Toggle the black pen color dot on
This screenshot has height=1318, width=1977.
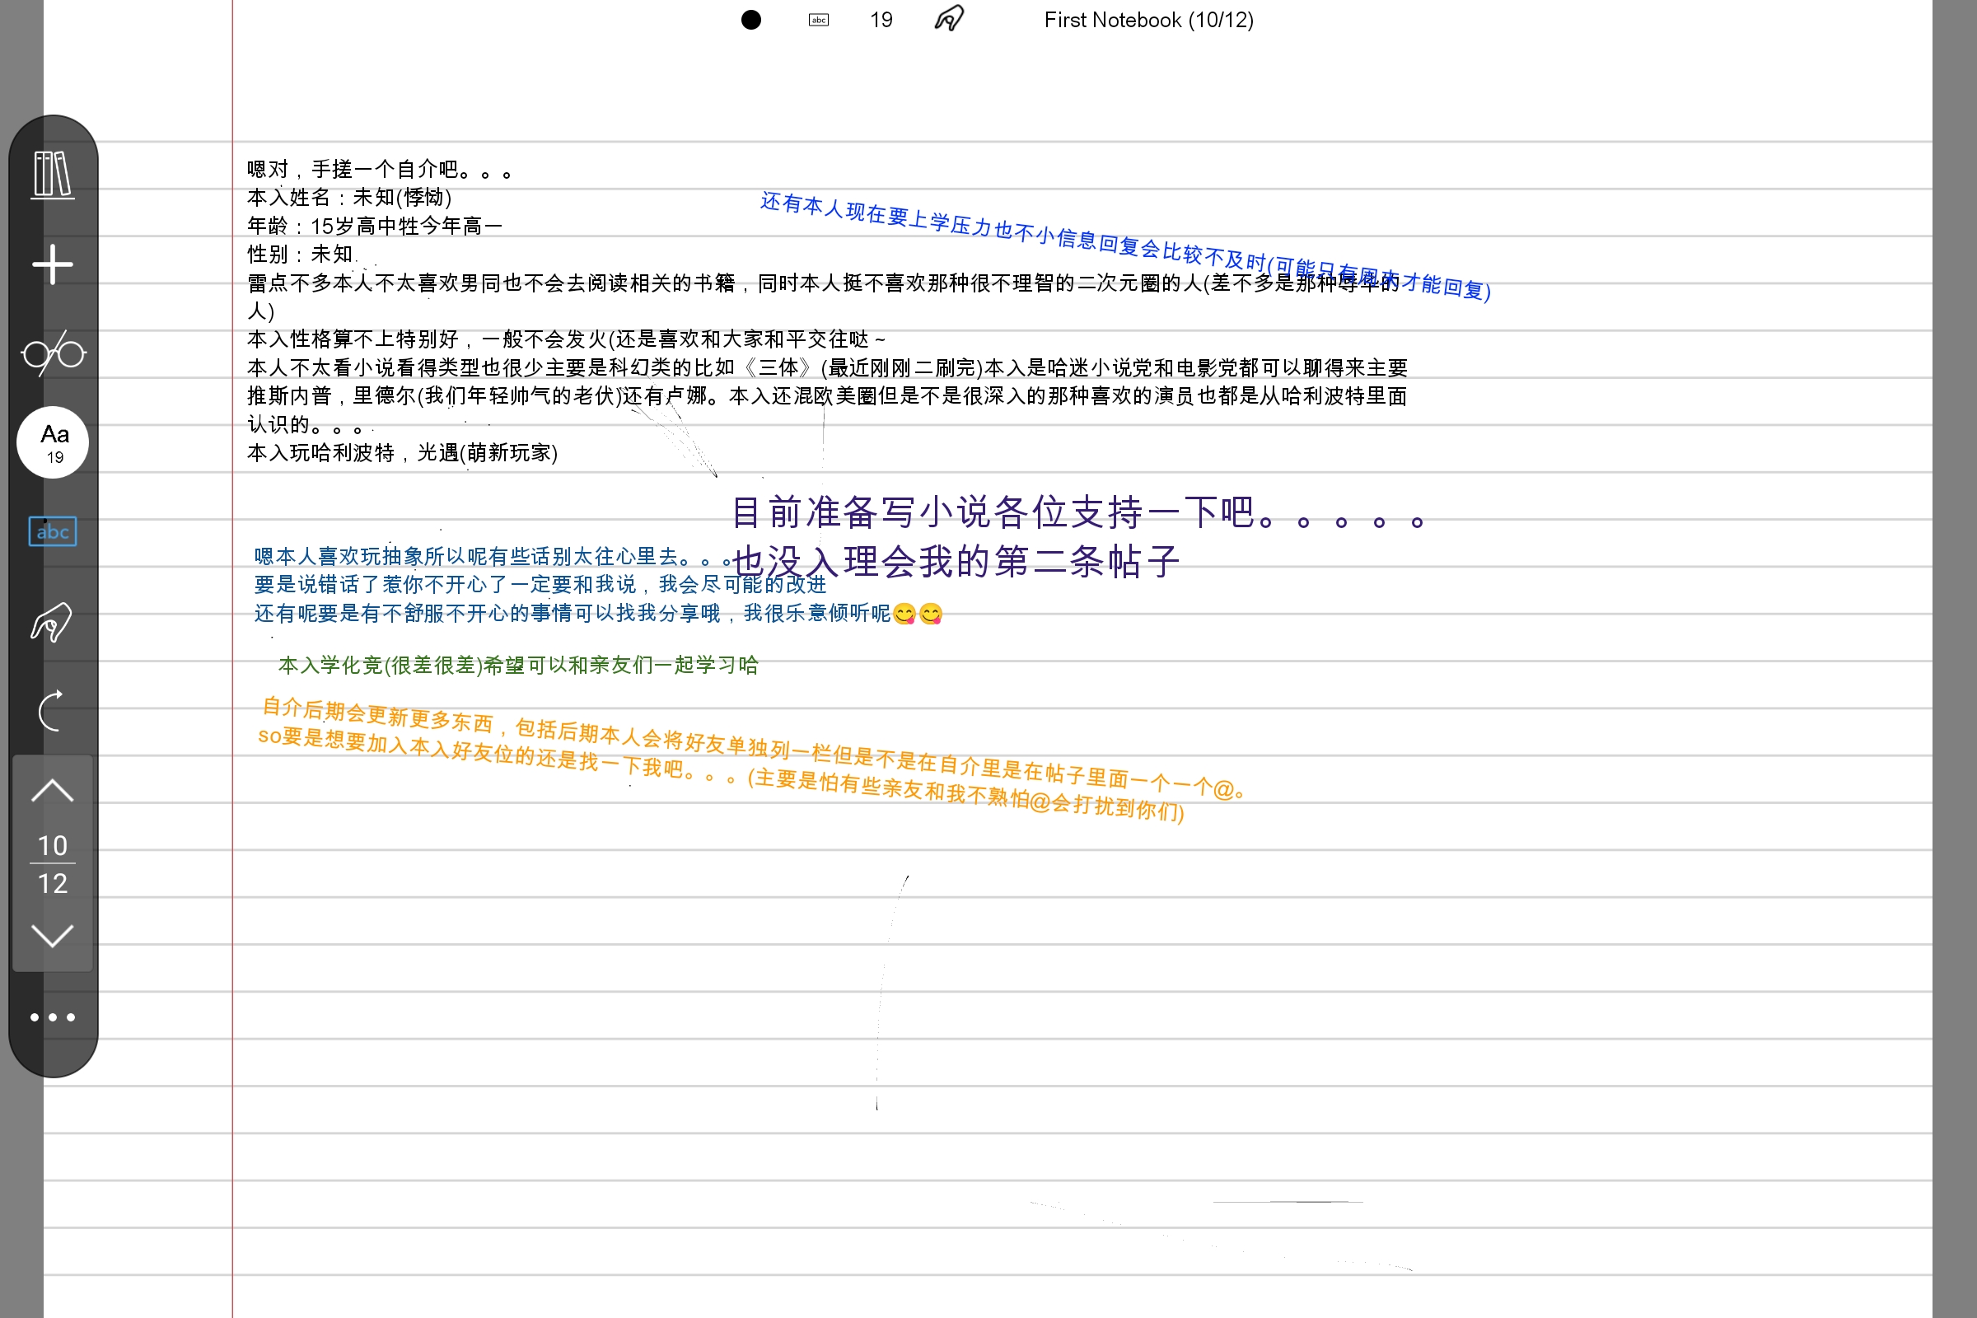pyautogui.click(x=750, y=18)
